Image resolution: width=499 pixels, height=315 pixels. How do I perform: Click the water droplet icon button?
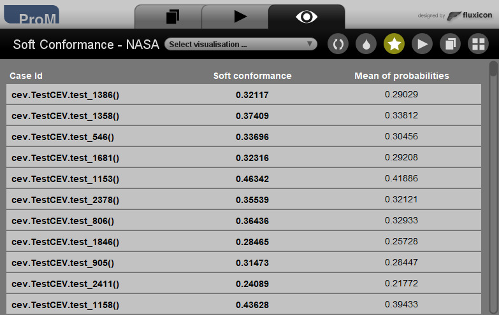coord(366,45)
